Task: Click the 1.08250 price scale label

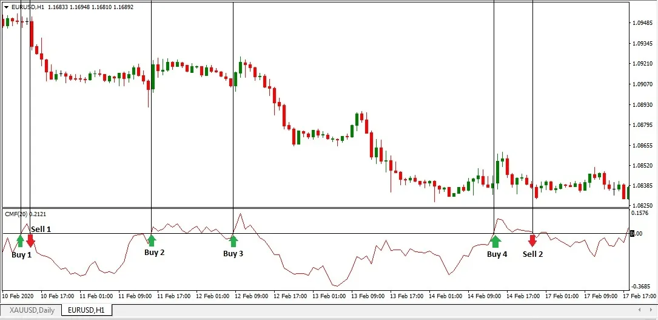Action: 642,206
